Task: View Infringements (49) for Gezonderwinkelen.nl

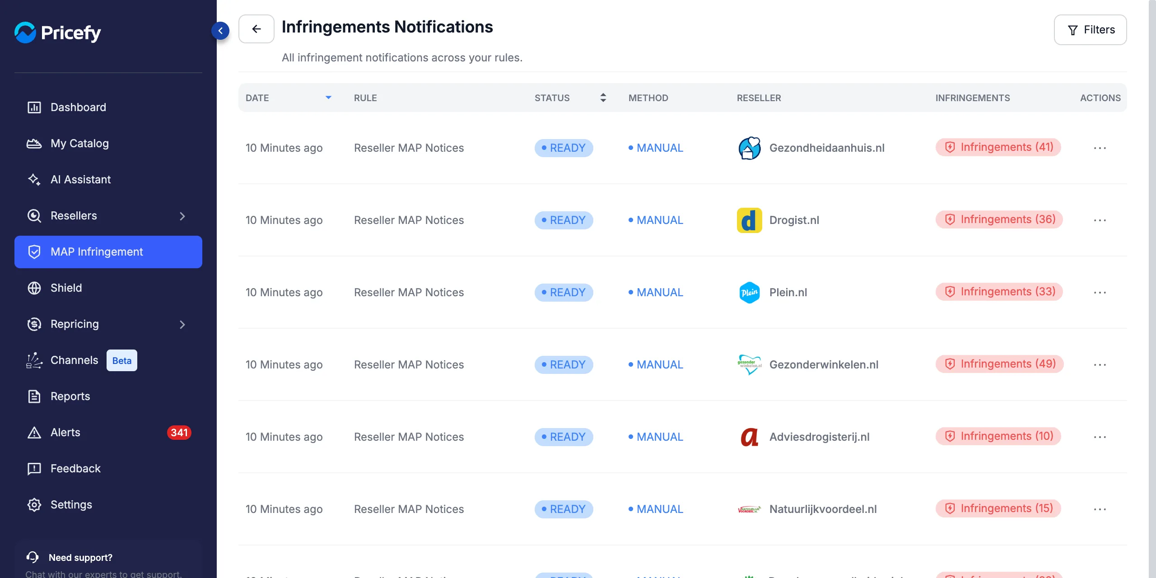Action: [x=1000, y=364]
